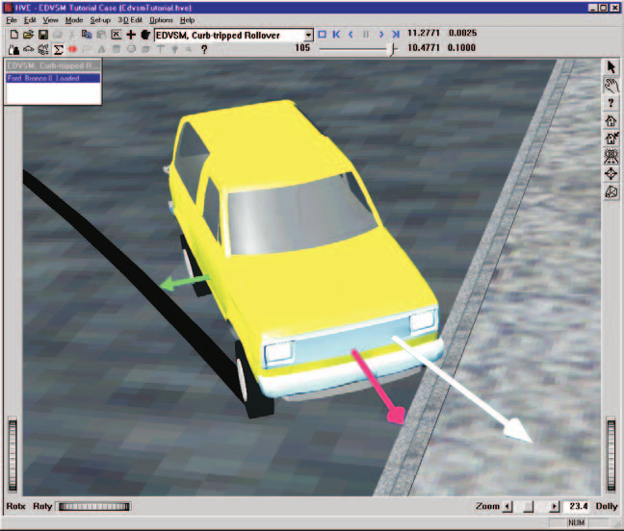Screen dimensions: 624x531
Task: Click the right vertical Dolly thumbwheel
Action: [611, 455]
